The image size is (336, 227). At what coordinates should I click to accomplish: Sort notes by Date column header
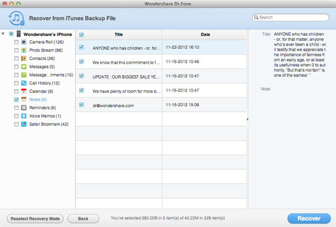pyautogui.click(x=205, y=35)
